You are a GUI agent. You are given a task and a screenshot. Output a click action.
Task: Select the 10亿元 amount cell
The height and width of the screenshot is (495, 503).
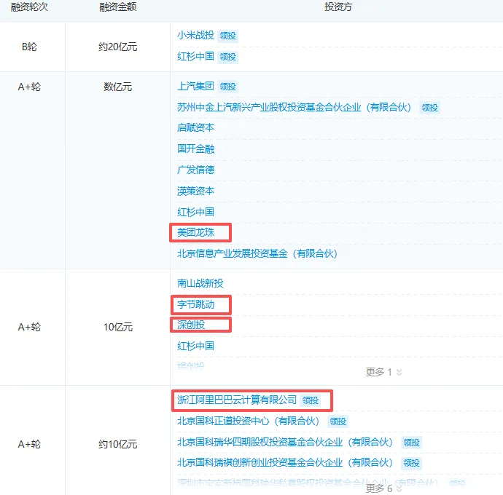(117, 327)
